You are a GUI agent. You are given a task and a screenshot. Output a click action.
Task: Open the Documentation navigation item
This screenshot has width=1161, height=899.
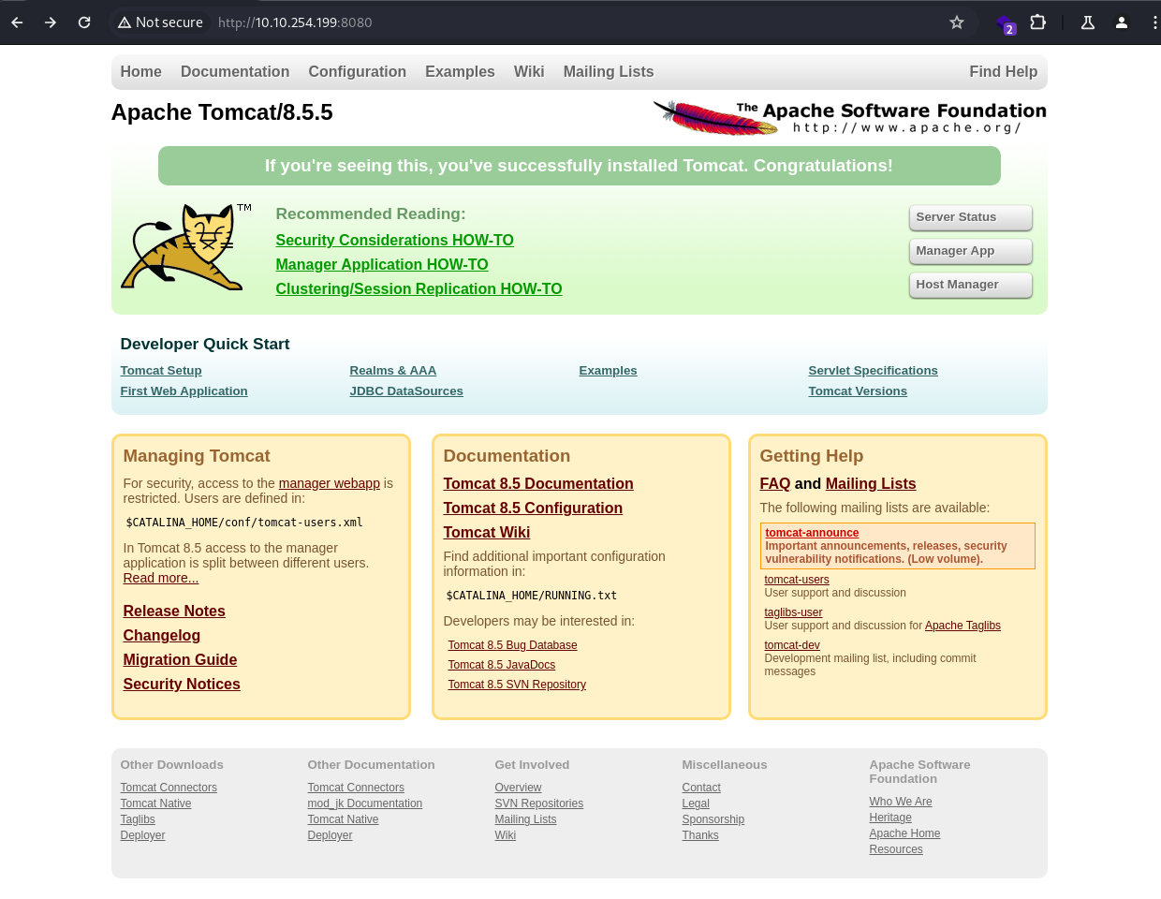[235, 72]
